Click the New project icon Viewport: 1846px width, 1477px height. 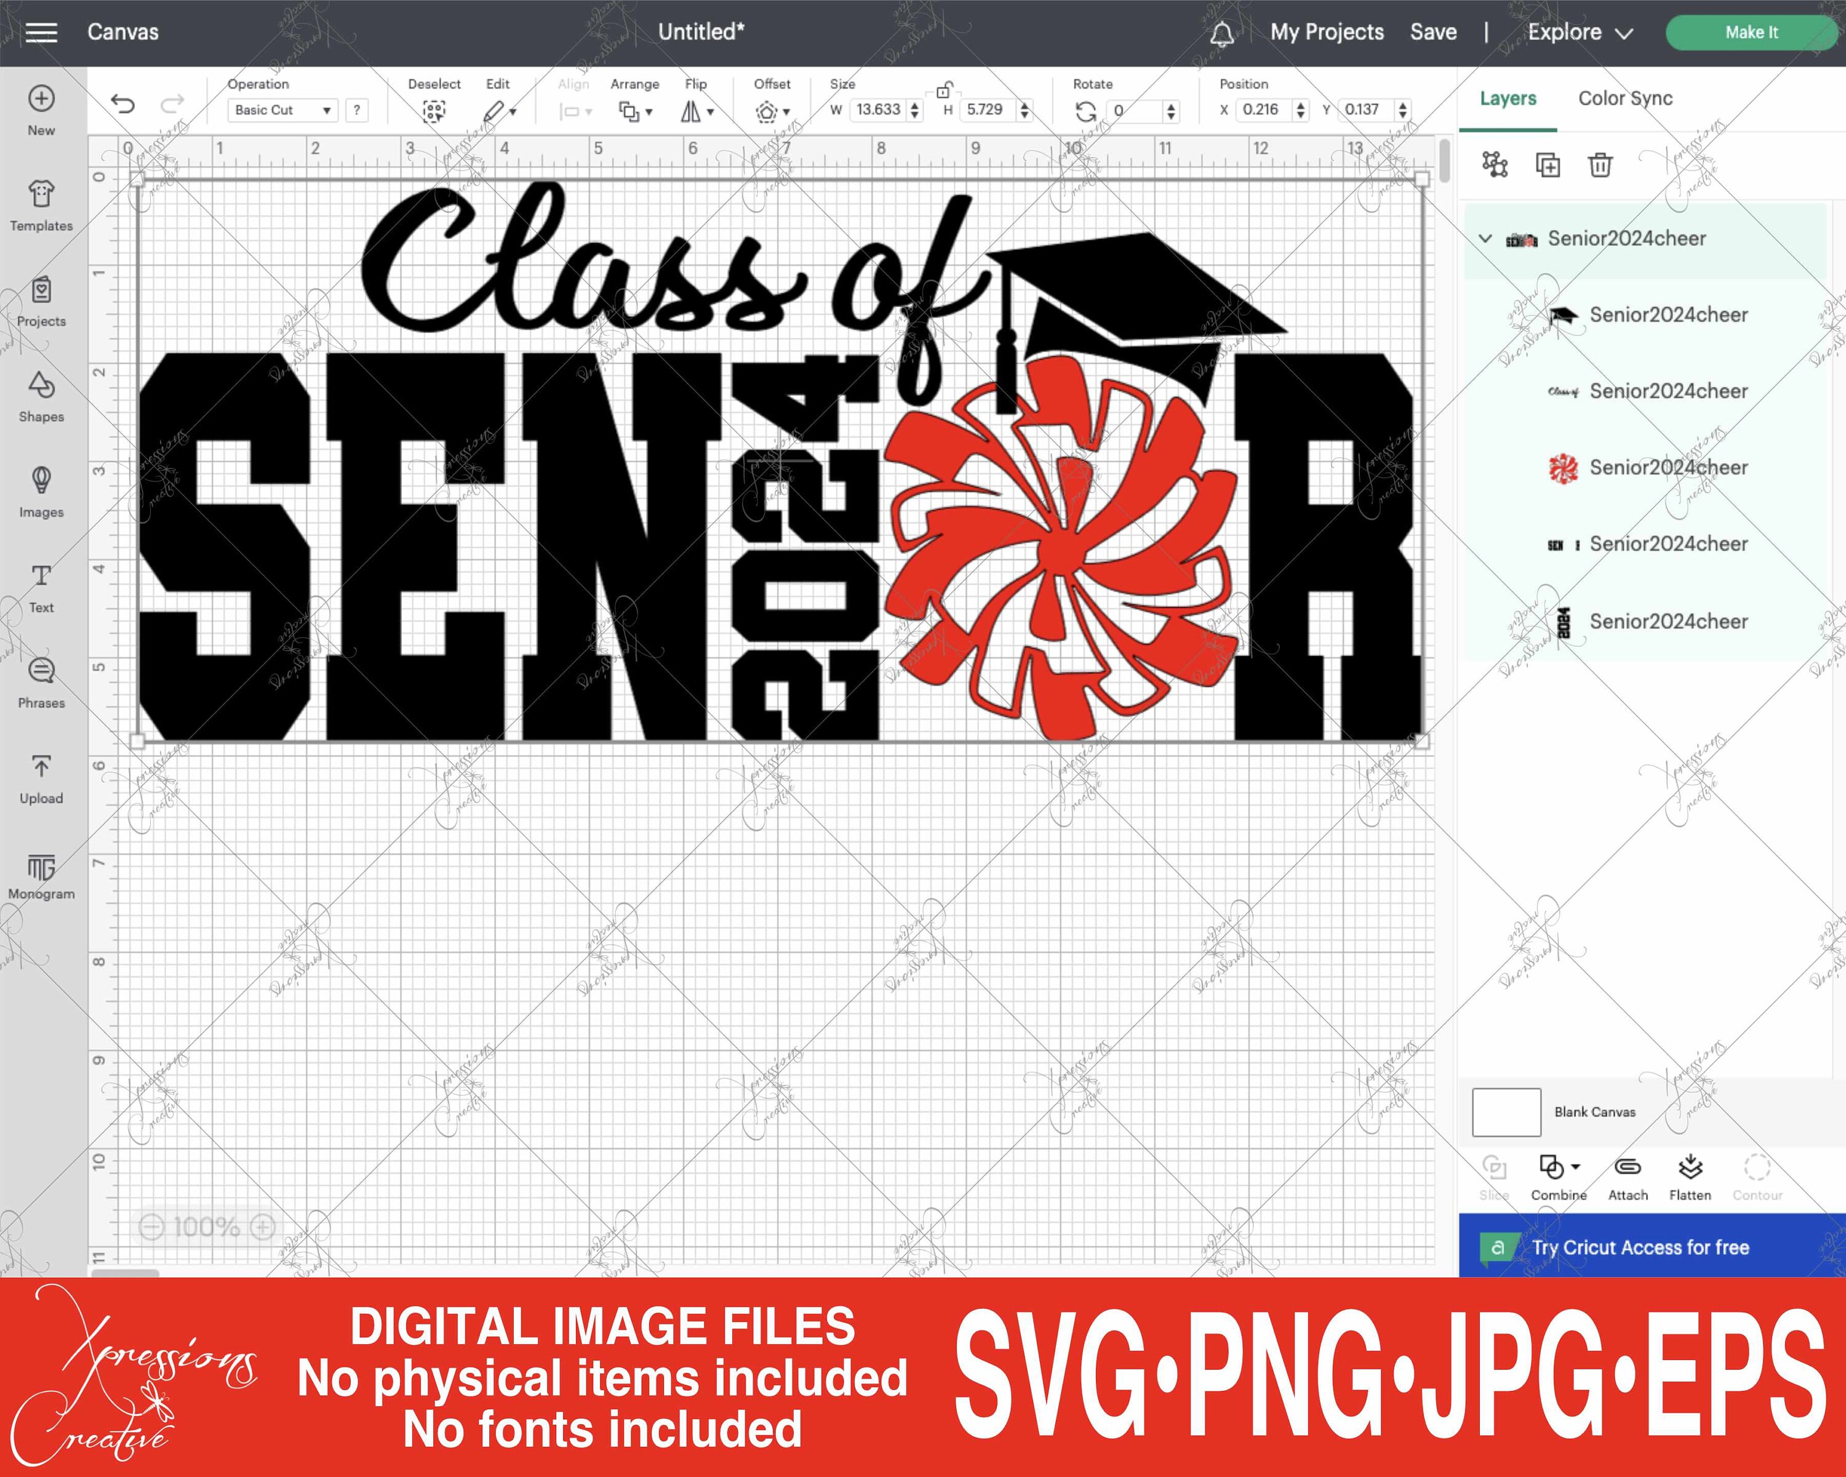pyautogui.click(x=41, y=98)
